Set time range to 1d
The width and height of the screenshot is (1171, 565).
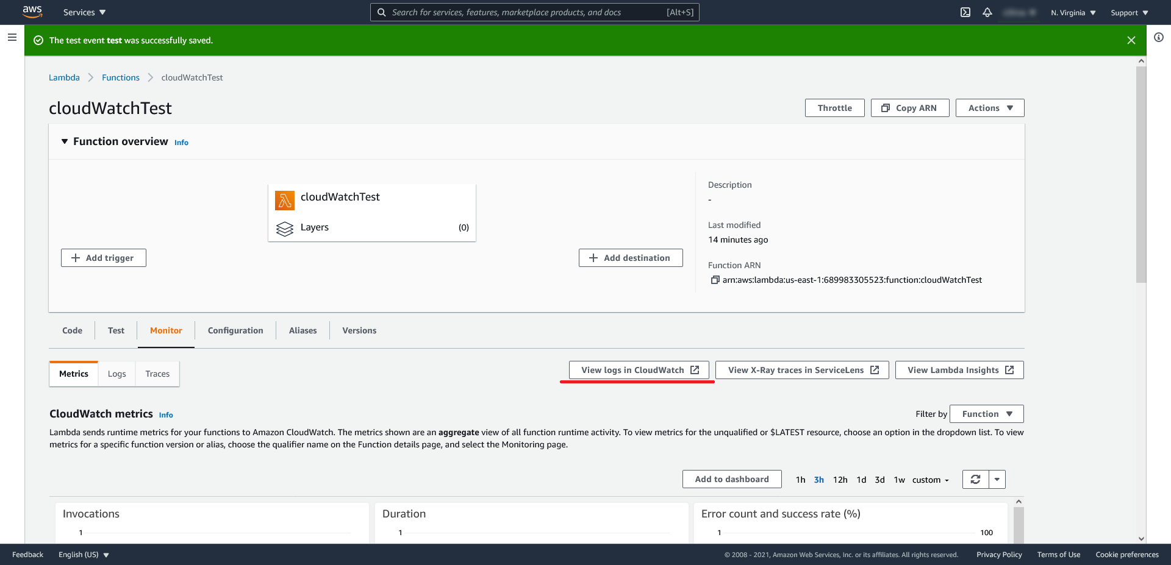click(x=861, y=480)
